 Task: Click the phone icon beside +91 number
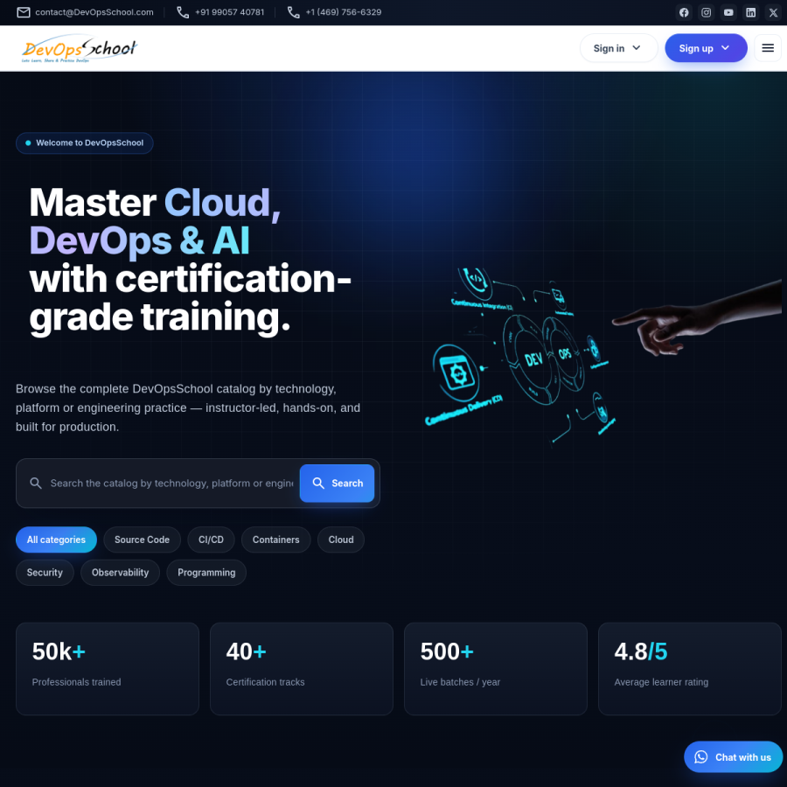(183, 12)
